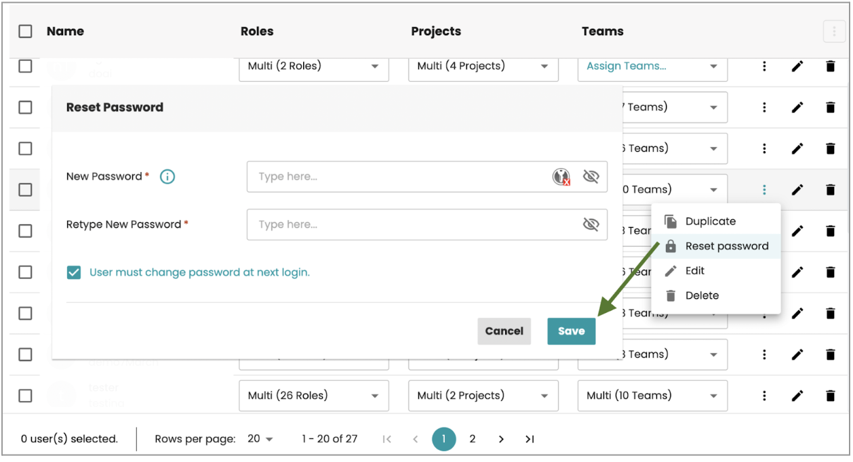This screenshot has height=462, width=853.
Task: Select all users with header checkbox
Action: 25,31
